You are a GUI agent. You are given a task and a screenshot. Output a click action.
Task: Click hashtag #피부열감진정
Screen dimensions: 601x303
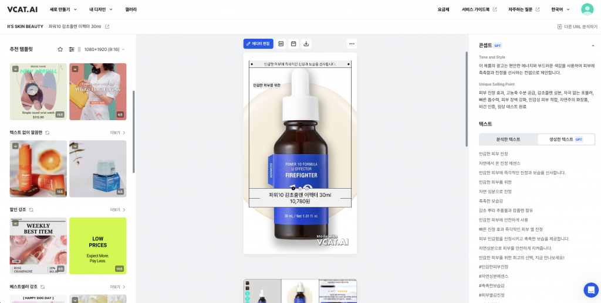[x=491, y=295]
